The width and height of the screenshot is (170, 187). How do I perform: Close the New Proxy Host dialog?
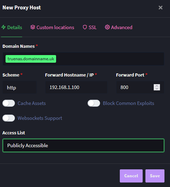[160, 8]
